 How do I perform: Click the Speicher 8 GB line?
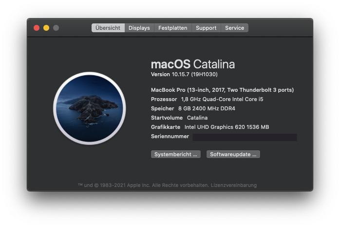pyautogui.click(x=193, y=108)
